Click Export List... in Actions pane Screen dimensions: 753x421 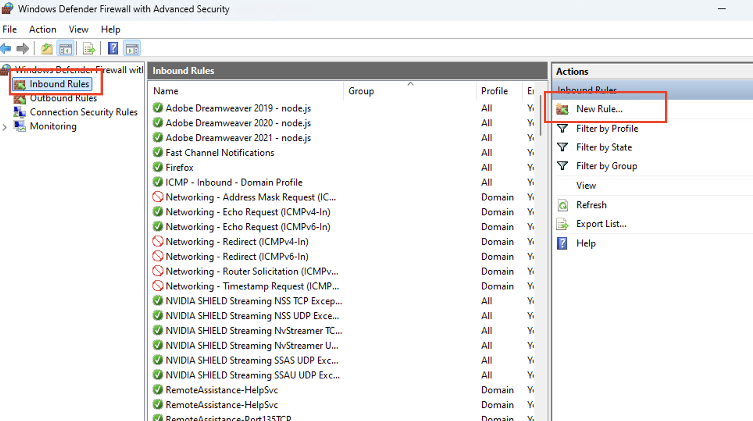pos(601,224)
